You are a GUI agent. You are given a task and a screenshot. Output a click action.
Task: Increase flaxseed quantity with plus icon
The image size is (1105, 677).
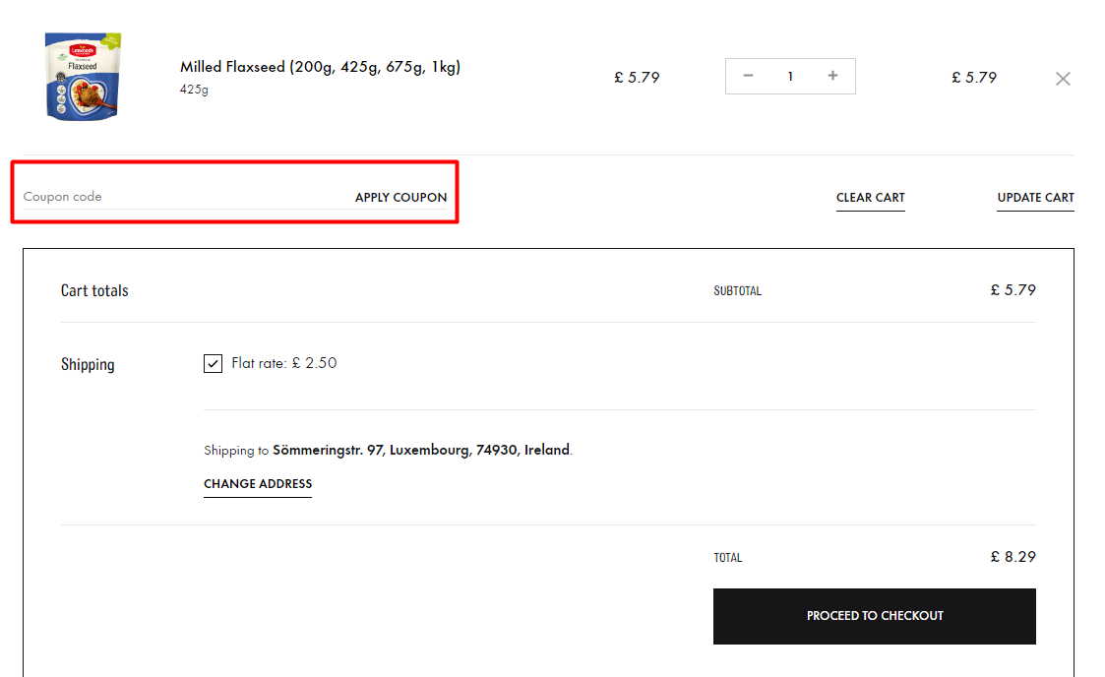[x=833, y=76]
